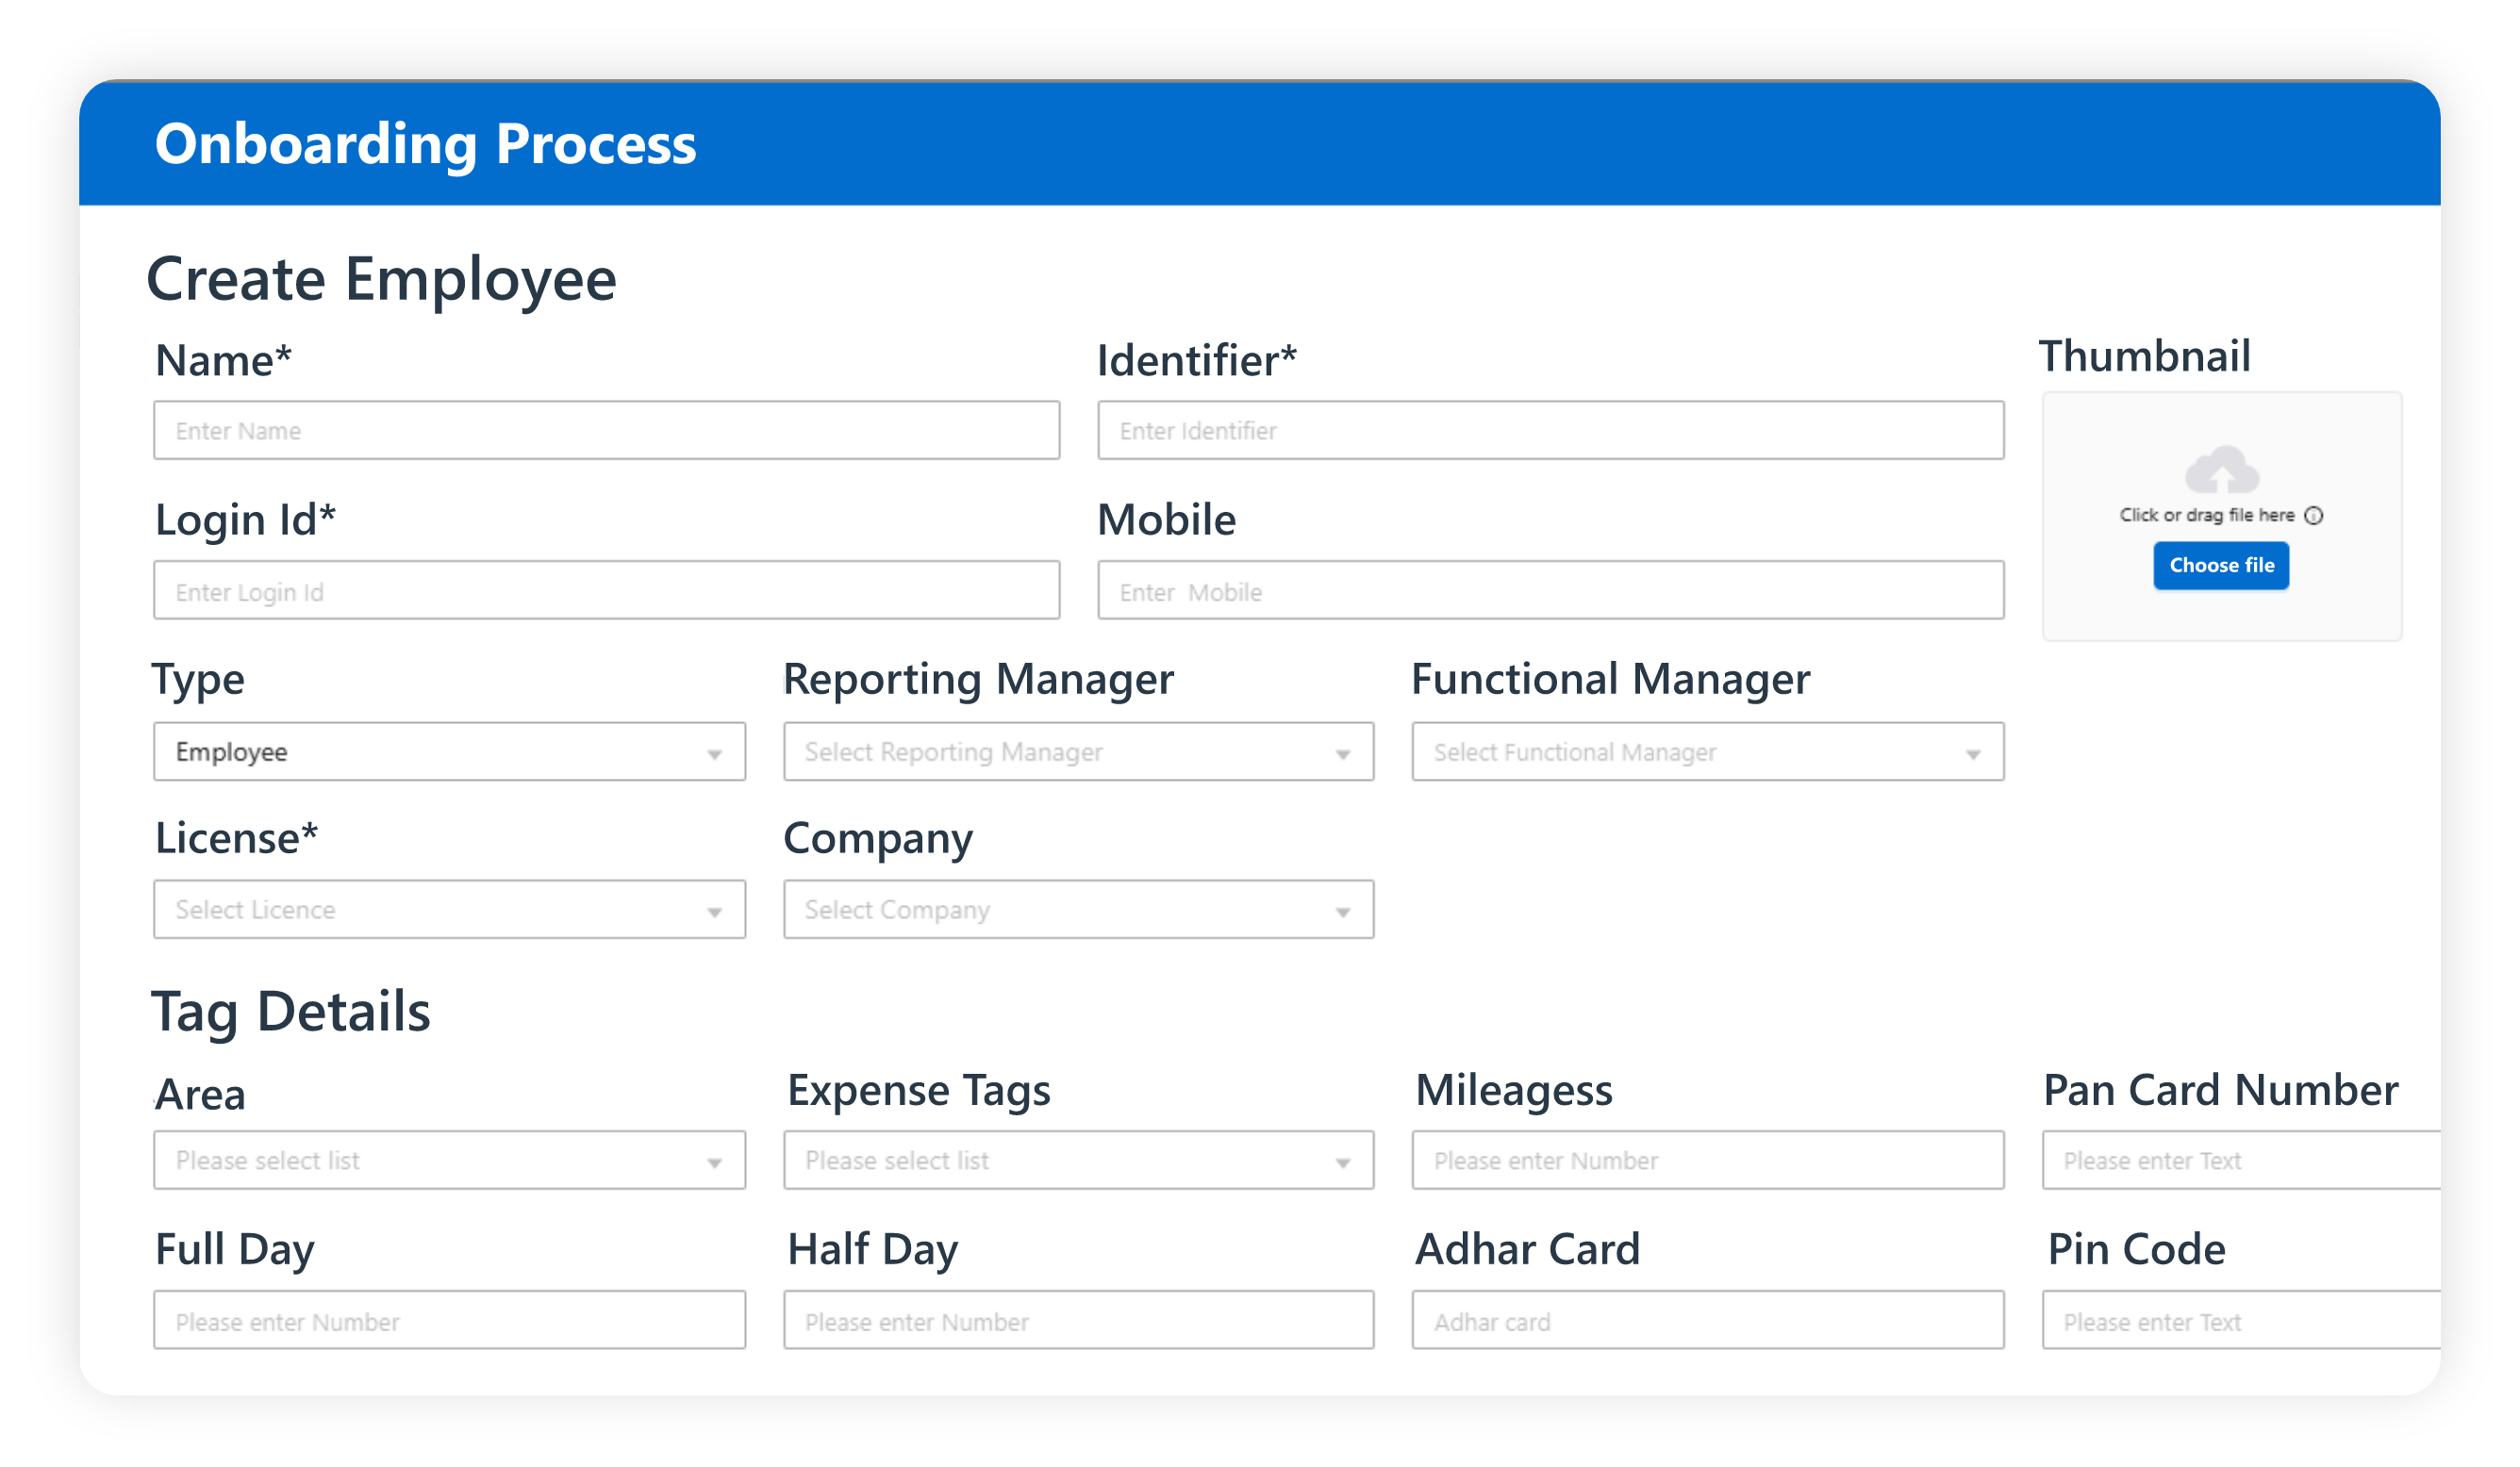Click the upload cloud icon for thumbnail
Image resolution: width=2520 pixels, height=1467 pixels.
[2221, 471]
